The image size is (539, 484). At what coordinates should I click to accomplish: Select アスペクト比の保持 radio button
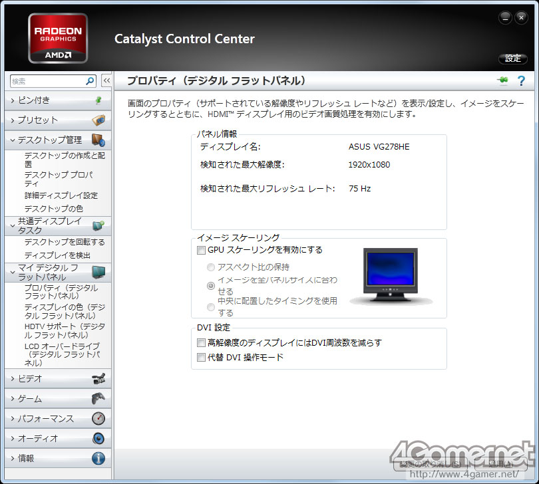coord(211,267)
